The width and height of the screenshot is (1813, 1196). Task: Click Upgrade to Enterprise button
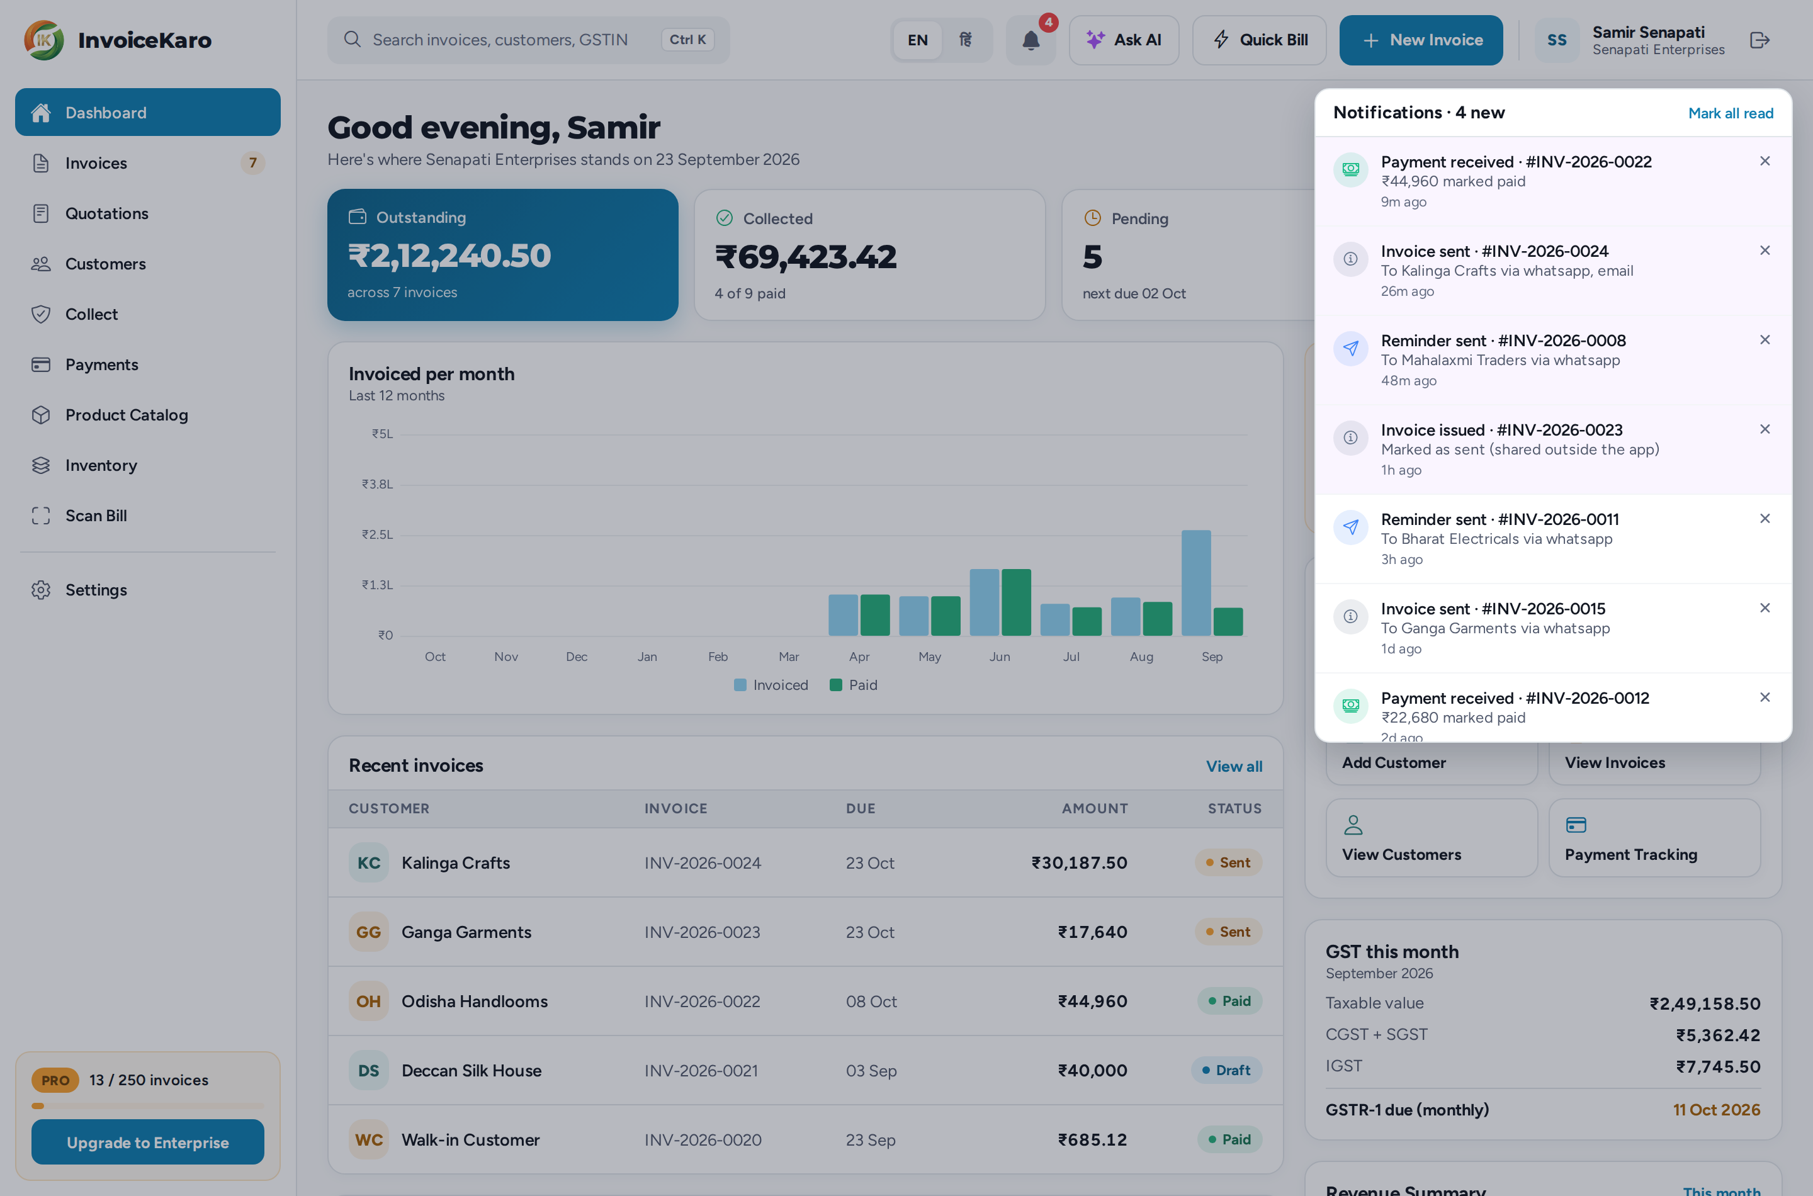click(148, 1142)
